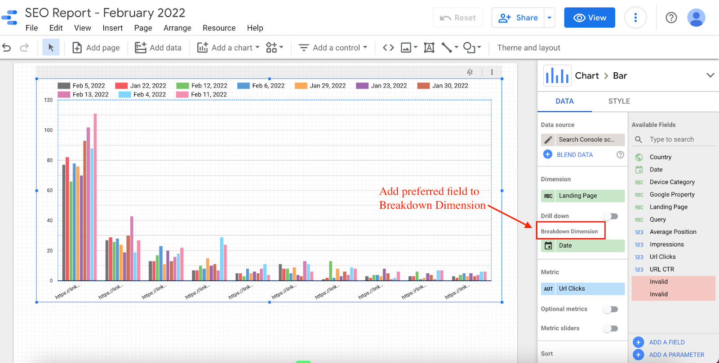Open the Resource menu

[x=219, y=28]
